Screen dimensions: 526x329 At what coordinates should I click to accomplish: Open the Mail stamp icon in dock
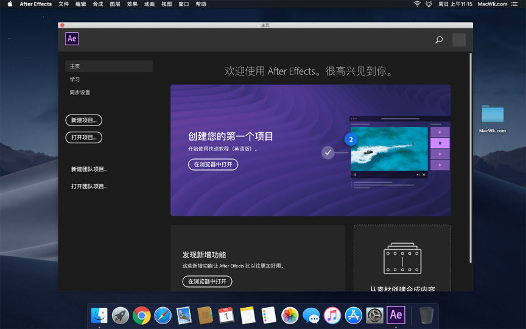[184, 315]
